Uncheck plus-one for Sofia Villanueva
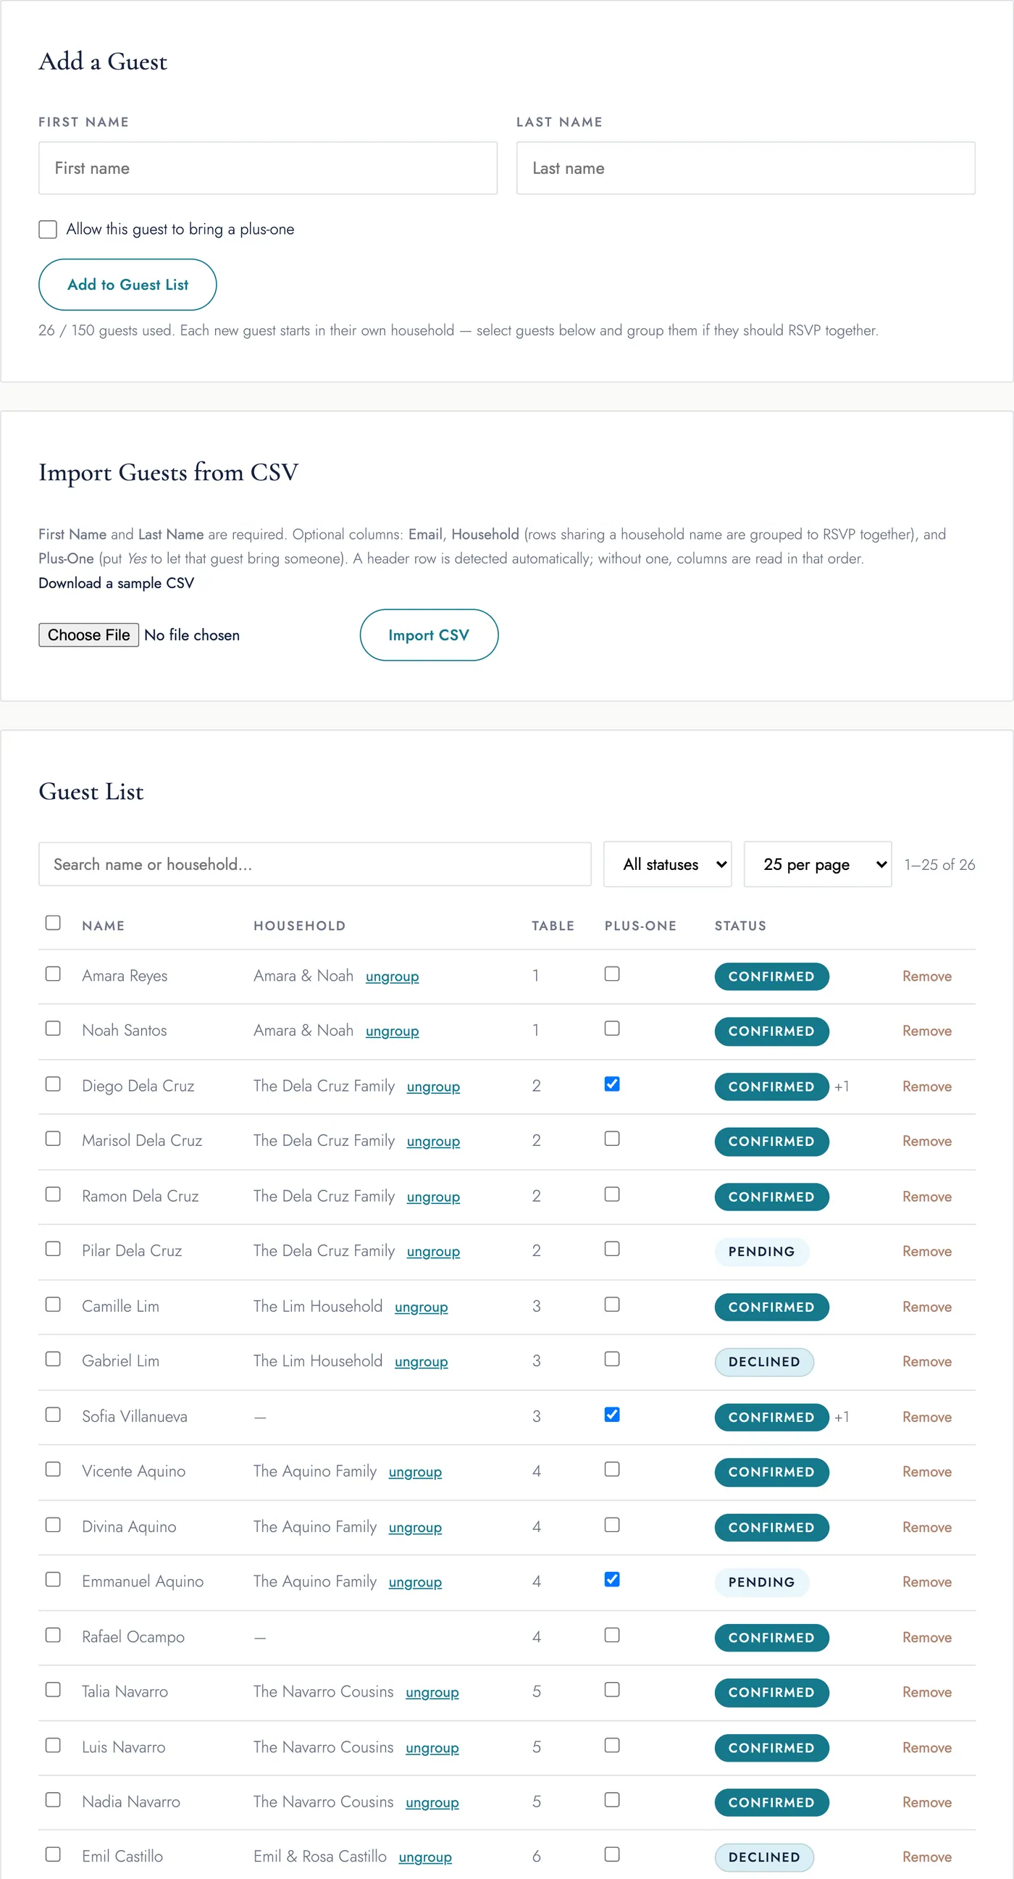Screen dimensions: 1014x1879 pos(612,1415)
